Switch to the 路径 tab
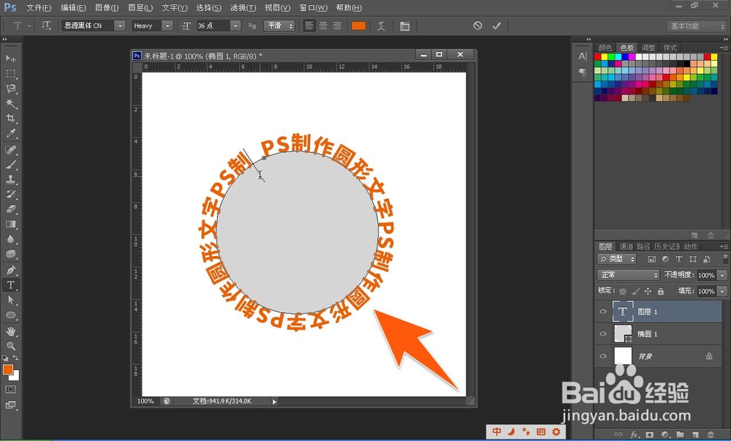Image resolution: width=731 pixels, height=441 pixels. pyautogui.click(x=643, y=246)
